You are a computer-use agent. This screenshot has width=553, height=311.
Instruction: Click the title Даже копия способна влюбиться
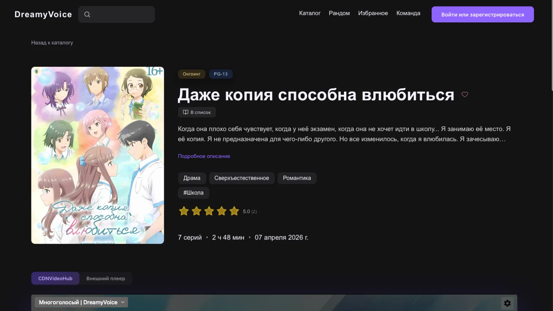tap(316, 95)
